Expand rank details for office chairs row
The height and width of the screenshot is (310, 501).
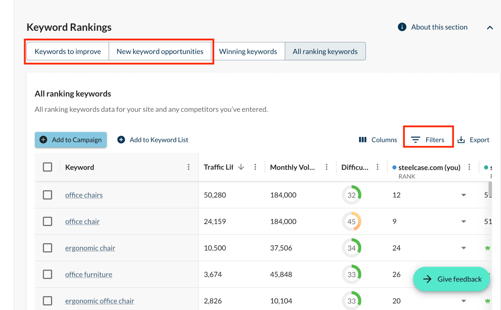(463, 195)
